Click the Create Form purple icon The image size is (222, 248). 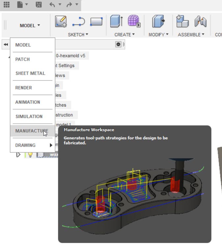coord(134,21)
